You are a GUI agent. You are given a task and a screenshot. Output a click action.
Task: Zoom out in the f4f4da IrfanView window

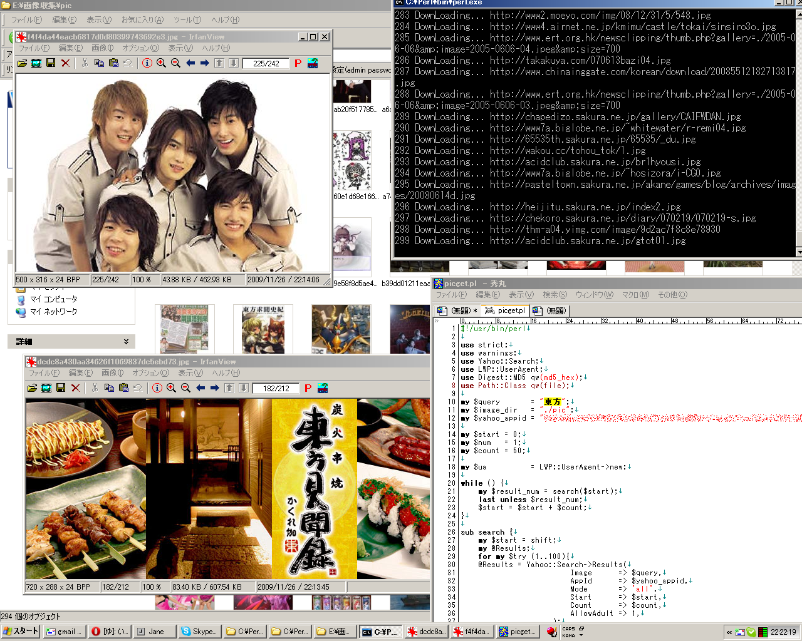[x=175, y=63]
